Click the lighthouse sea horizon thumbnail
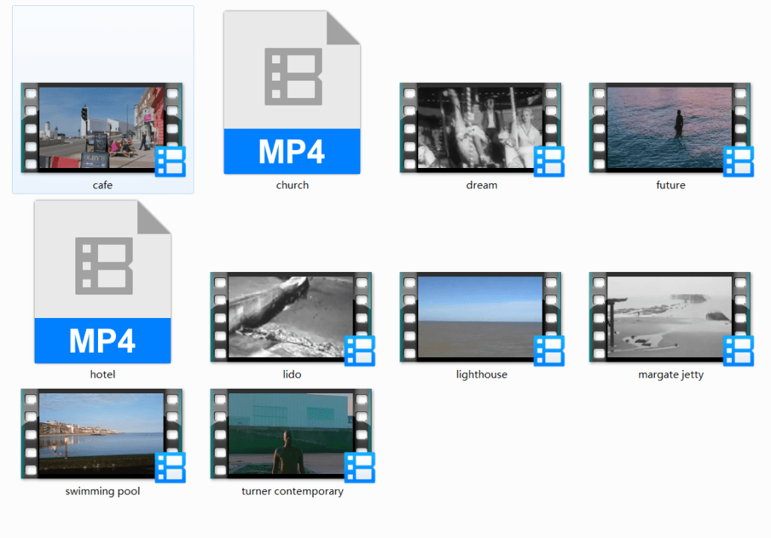The image size is (771, 538). tap(481, 316)
